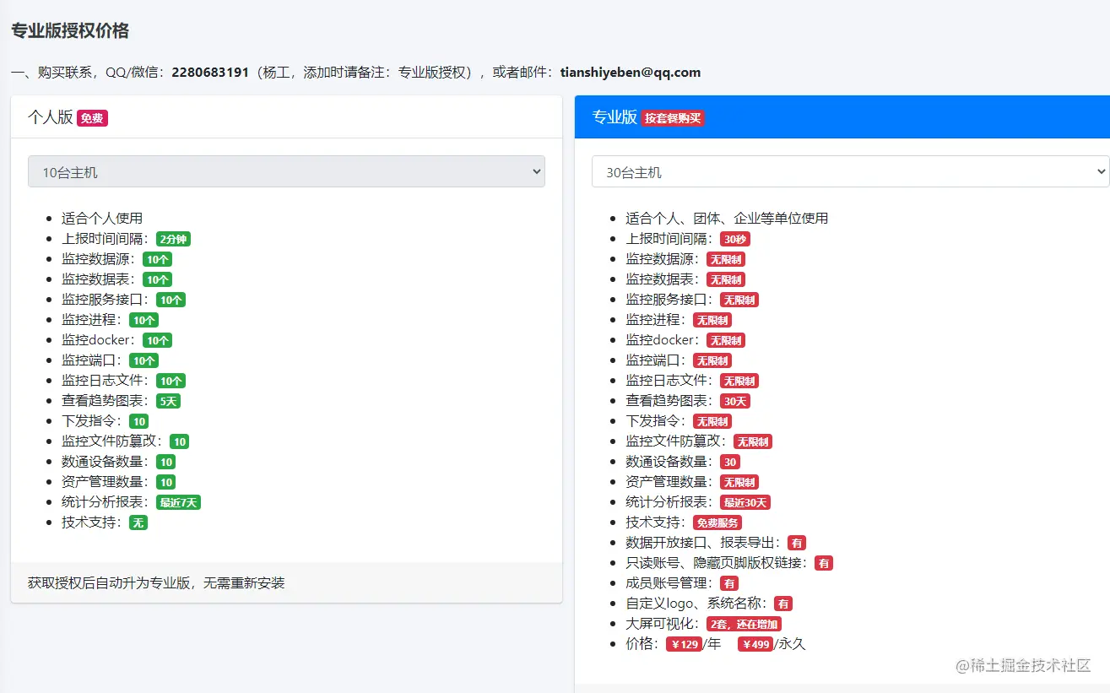Open the 30台主机 dropdown in 专业版
1110x693 pixels.
(x=850, y=171)
